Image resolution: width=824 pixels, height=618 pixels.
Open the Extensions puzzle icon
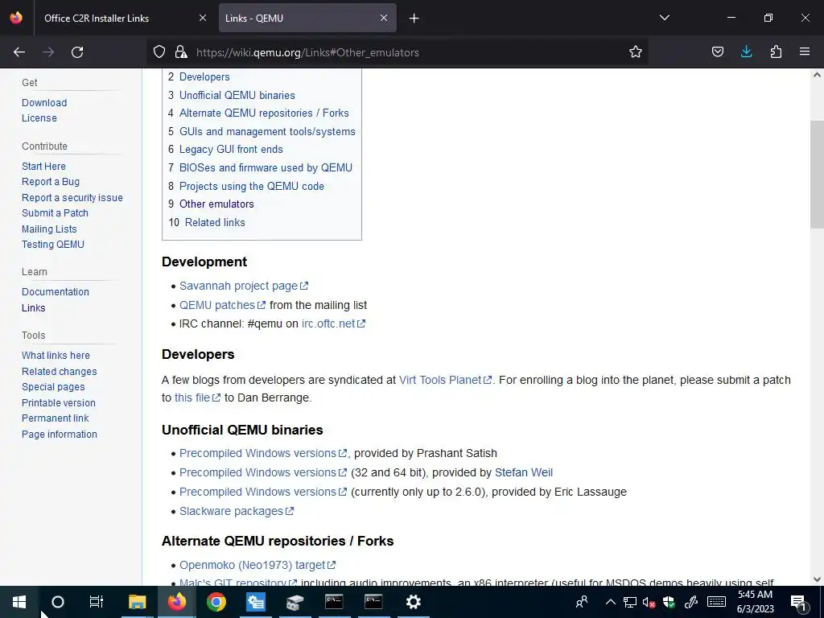(776, 52)
